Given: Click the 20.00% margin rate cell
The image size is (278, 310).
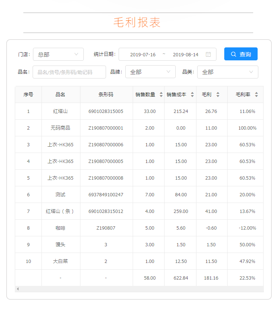Looking at the screenshot, I should [x=245, y=194].
